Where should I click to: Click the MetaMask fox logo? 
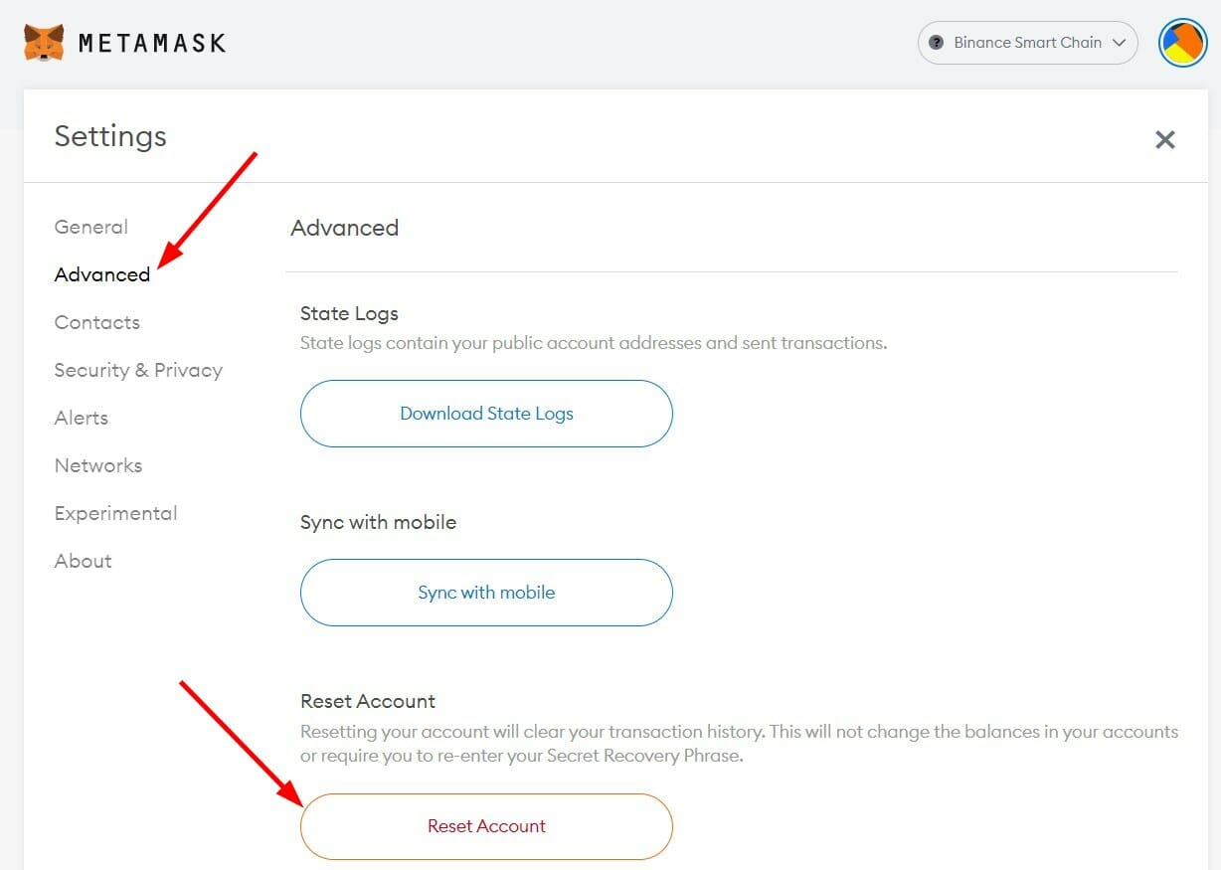(x=44, y=43)
